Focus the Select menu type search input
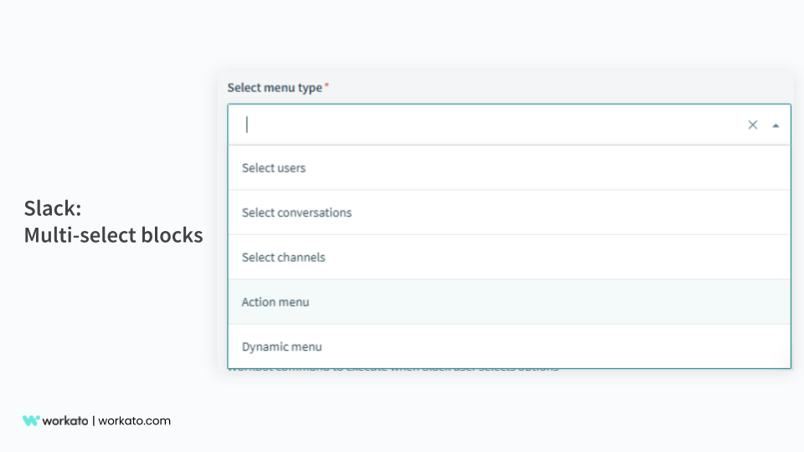 tap(486, 125)
